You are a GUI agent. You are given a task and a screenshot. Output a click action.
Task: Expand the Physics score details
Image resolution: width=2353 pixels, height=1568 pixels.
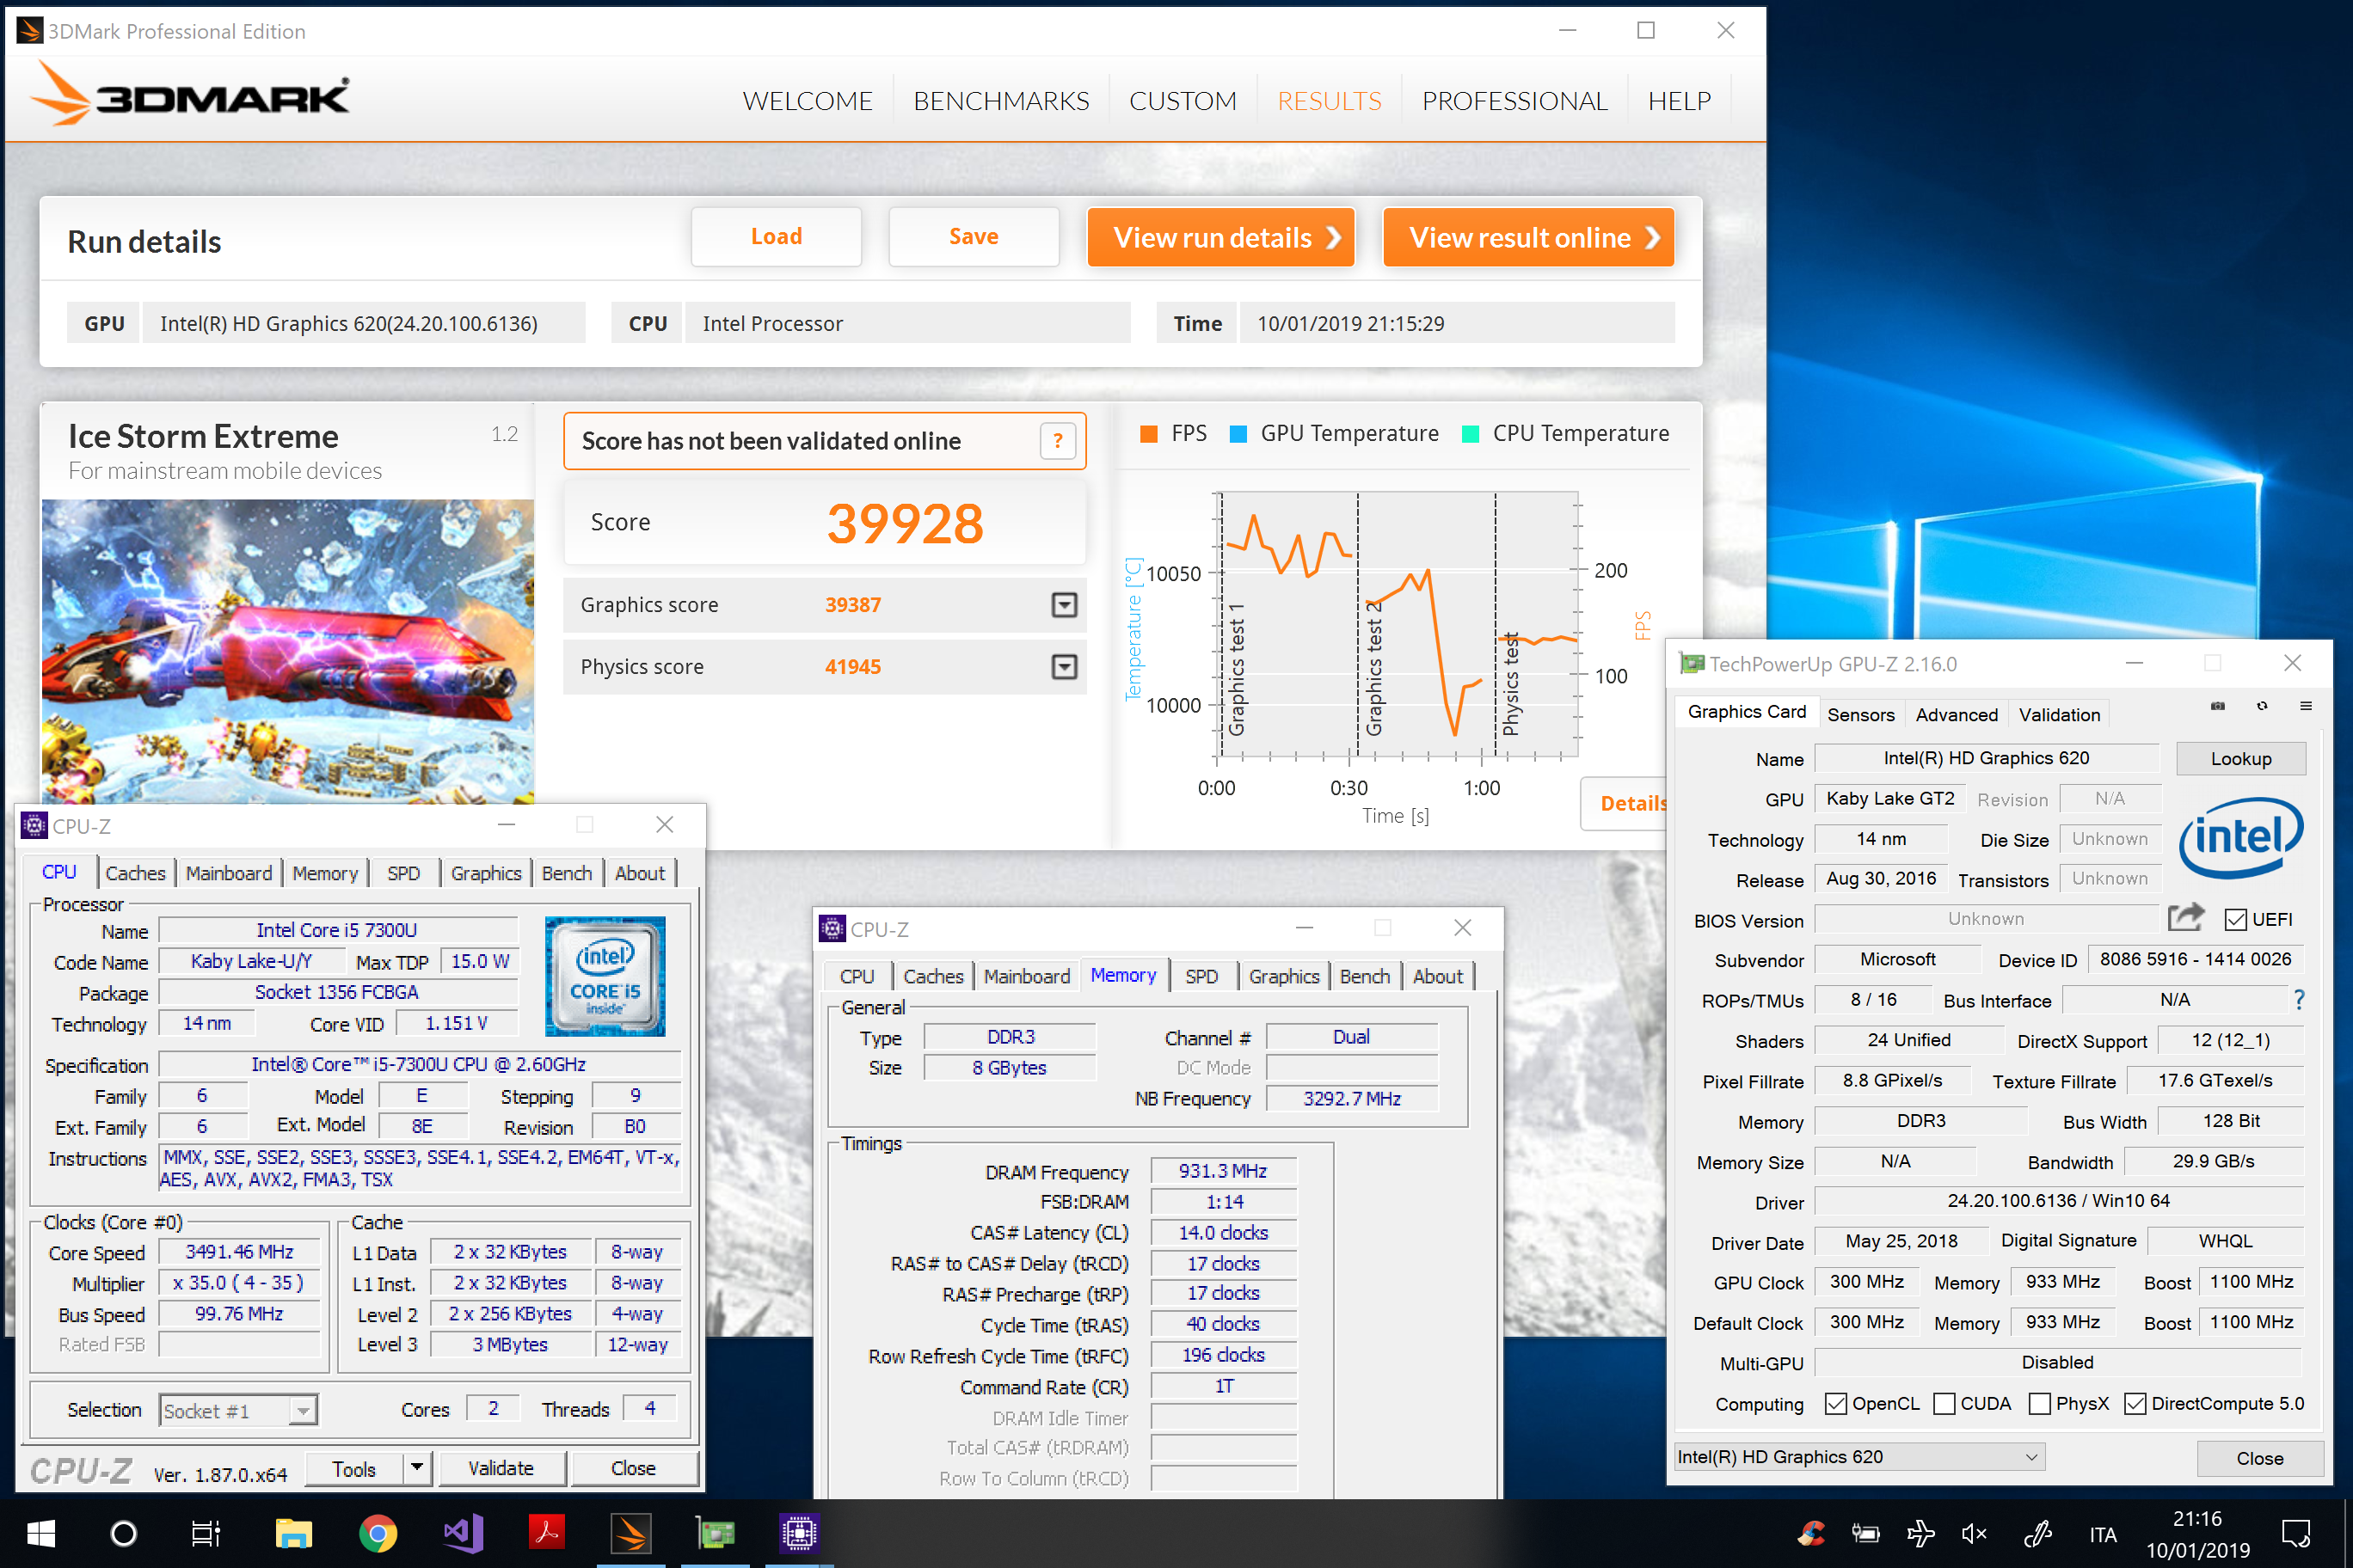[1065, 666]
